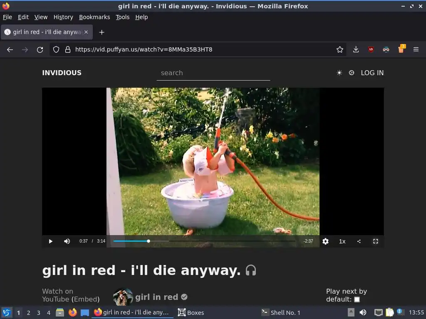Image resolution: width=426 pixels, height=319 pixels.
Task: Go to INVIDIOUS home link
Action: point(62,73)
